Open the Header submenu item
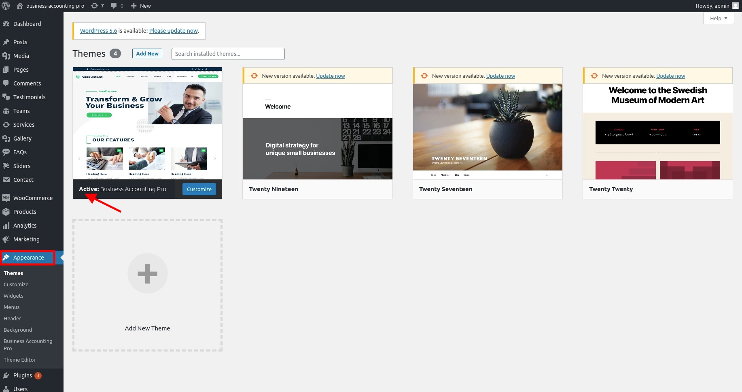Image resolution: width=742 pixels, height=392 pixels. coord(12,319)
